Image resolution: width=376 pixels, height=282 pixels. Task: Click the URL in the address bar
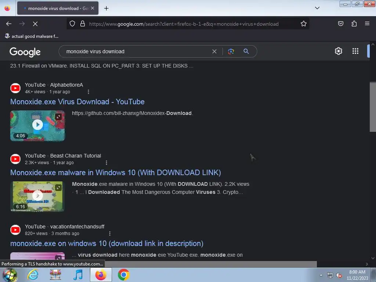pyautogui.click(x=184, y=24)
